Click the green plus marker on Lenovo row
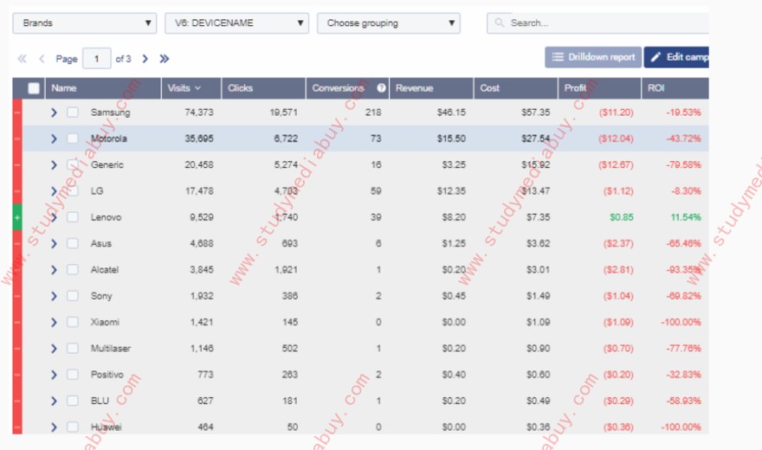762x450 pixels. pos(17,217)
